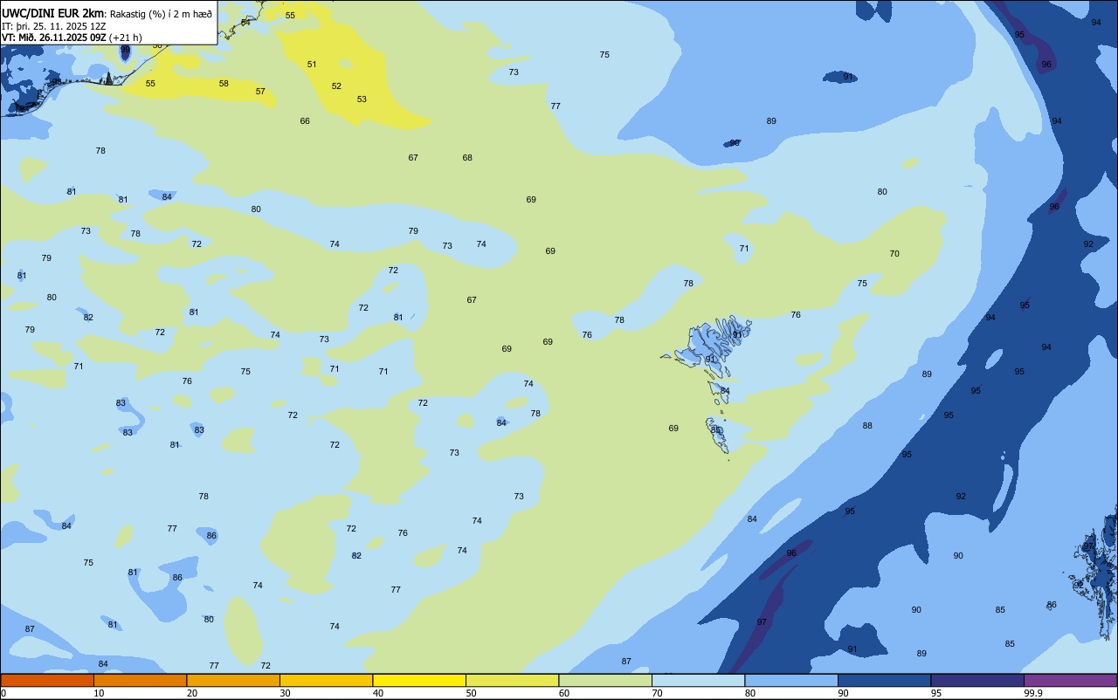Click the dark blue 90–95 legend swatch

click(884, 680)
